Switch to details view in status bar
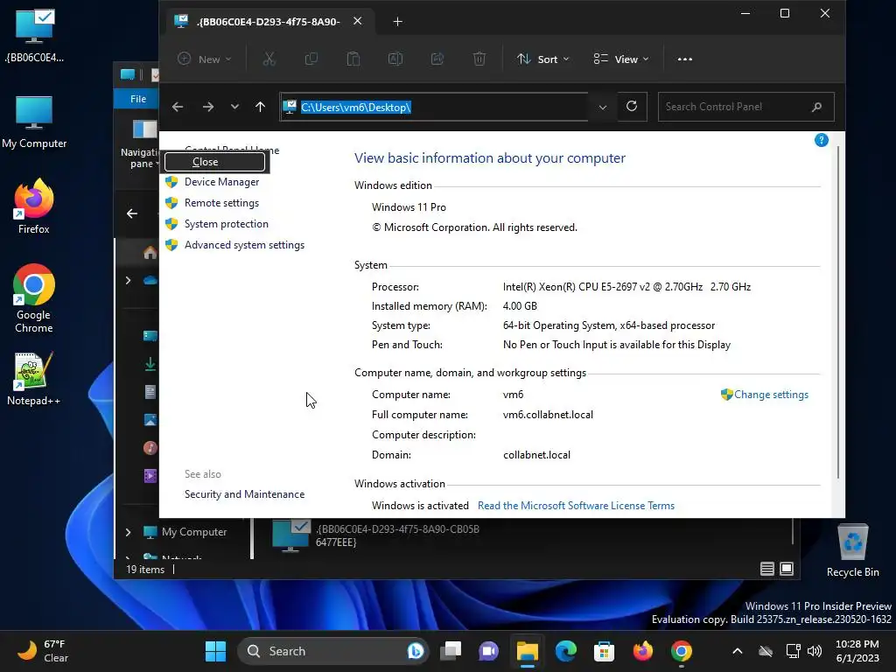 click(766, 569)
